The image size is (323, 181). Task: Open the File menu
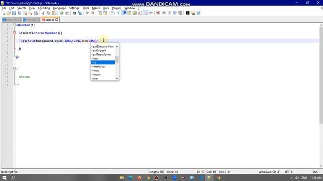(4, 8)
